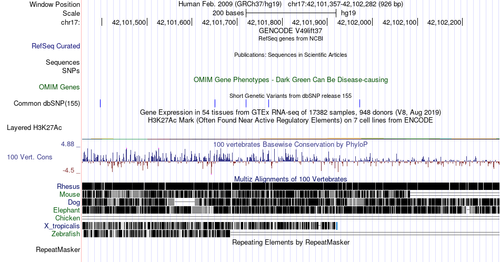Click the 42,102,000 ruler position
The width and height of the screenshot is (500, 262).
[354, 22]
